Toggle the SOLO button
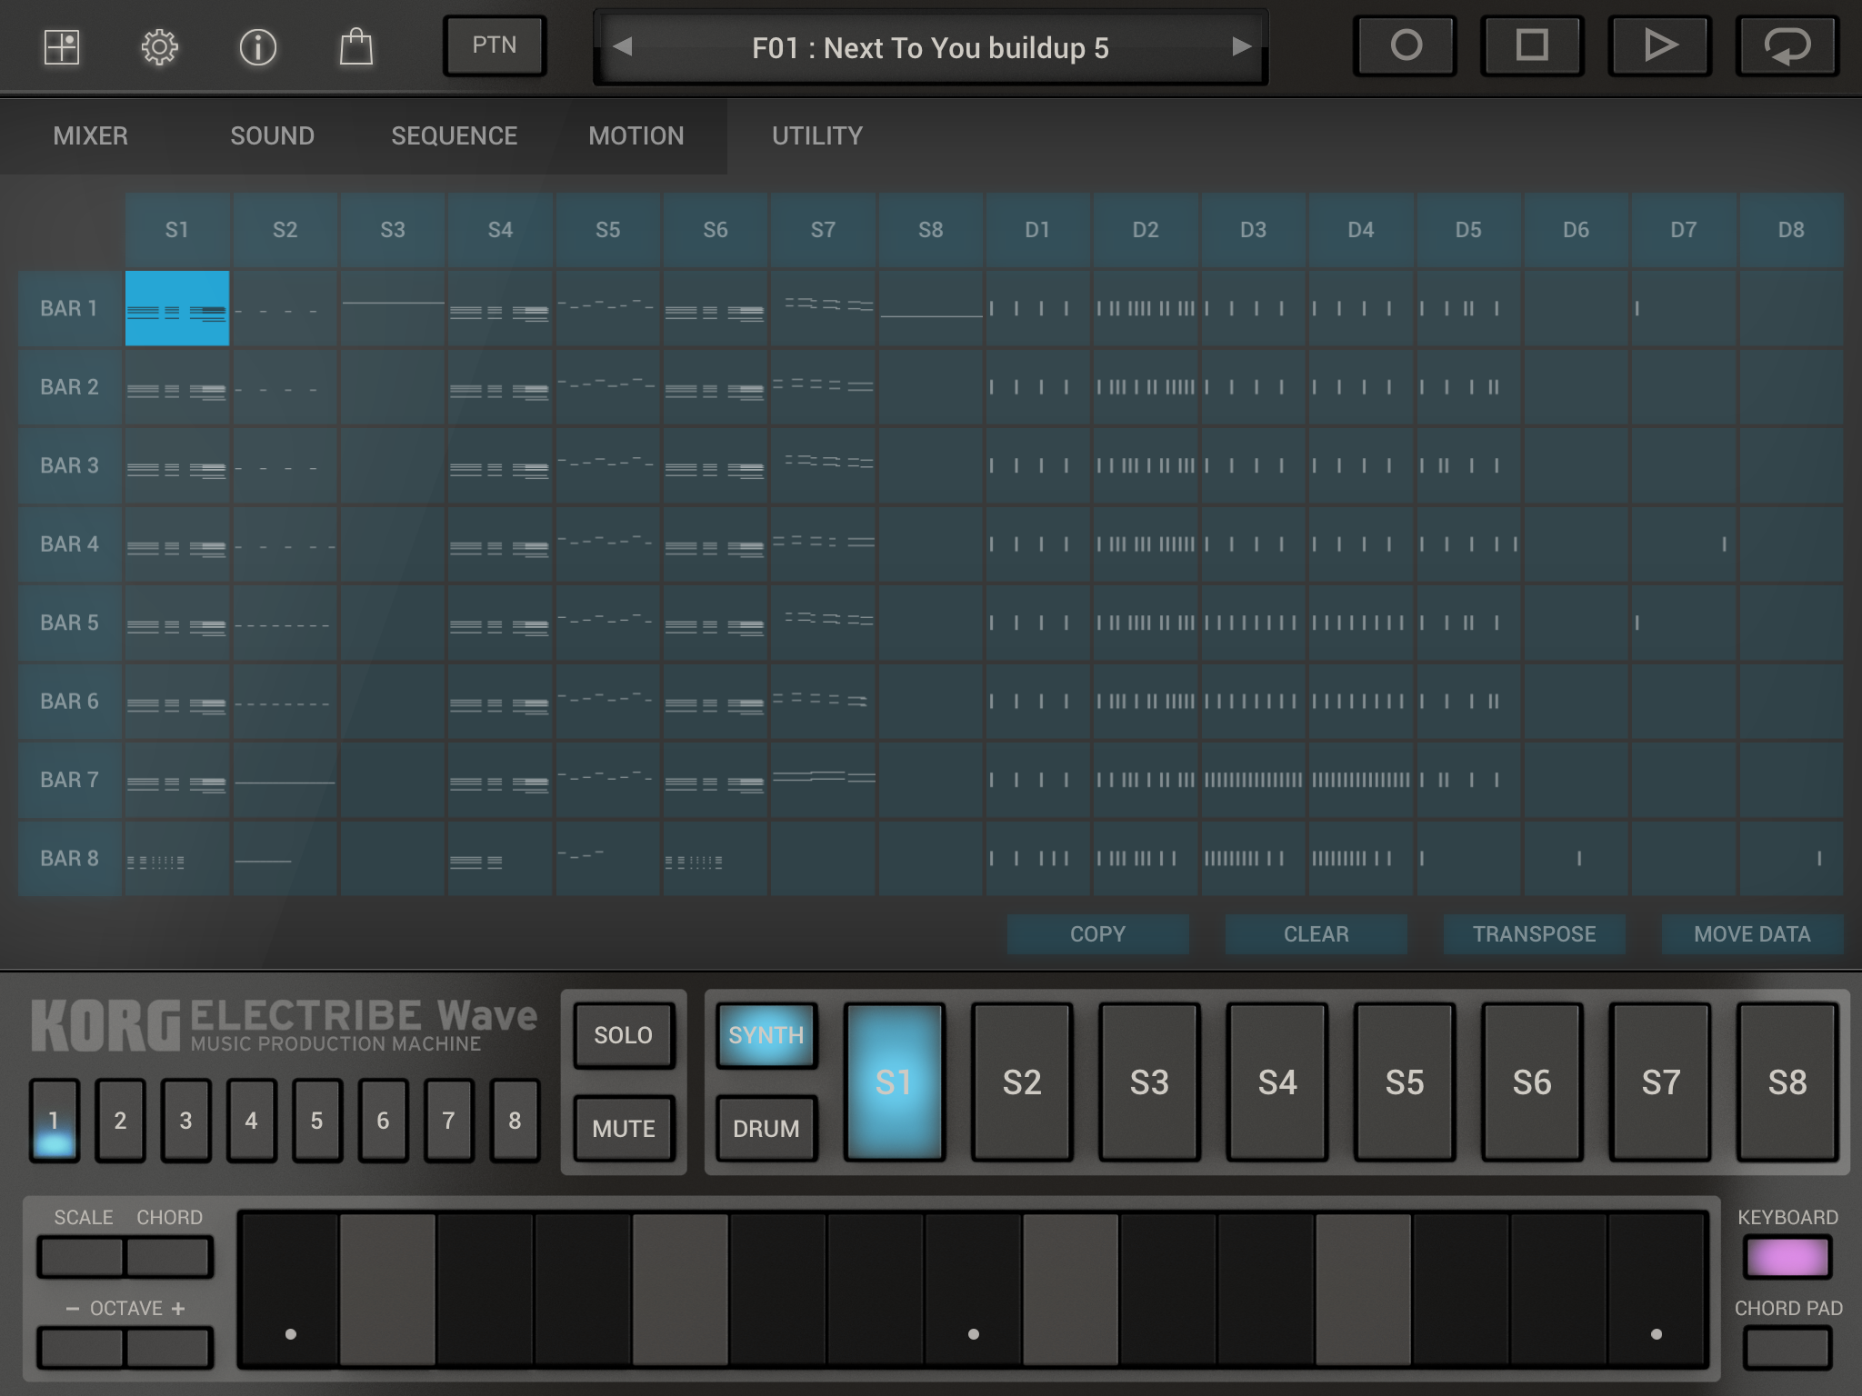1862x1396 pixels. click(624, 1035)
